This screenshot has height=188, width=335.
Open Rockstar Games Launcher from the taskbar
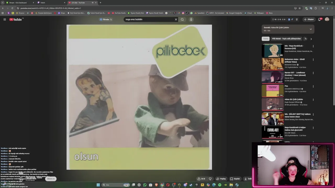point(202,185)
